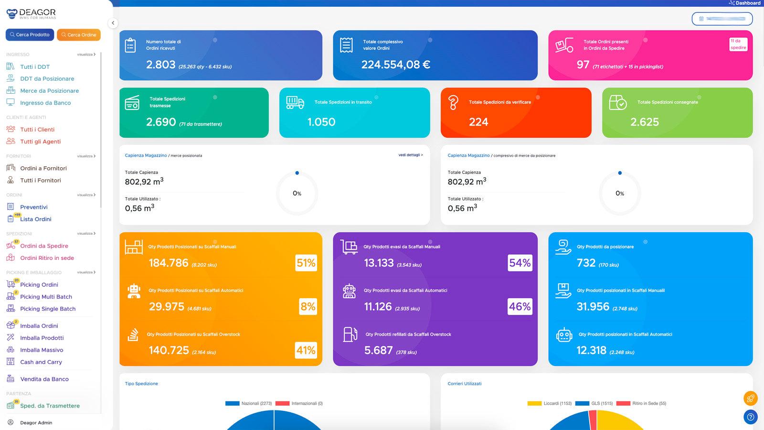The height and width of the screenshot is (430, 764).
Task: Click the rocket action button at bottom right
Action: 751,398
